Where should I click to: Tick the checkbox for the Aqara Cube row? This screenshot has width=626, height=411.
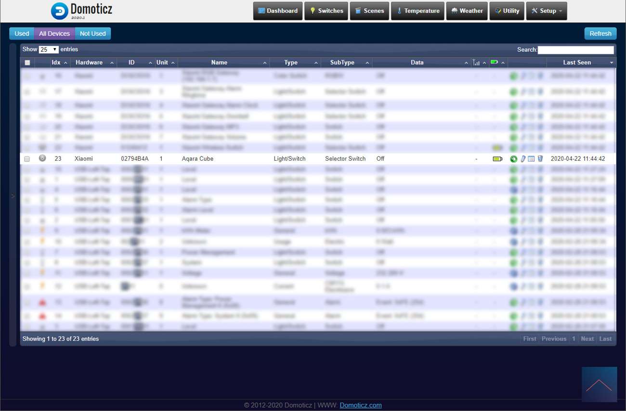(x=27, y=159)
